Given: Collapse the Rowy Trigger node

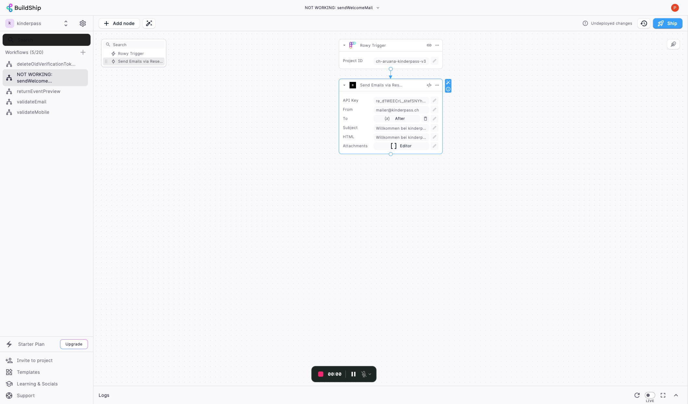Looking at the screenshot, I should 344,45.
